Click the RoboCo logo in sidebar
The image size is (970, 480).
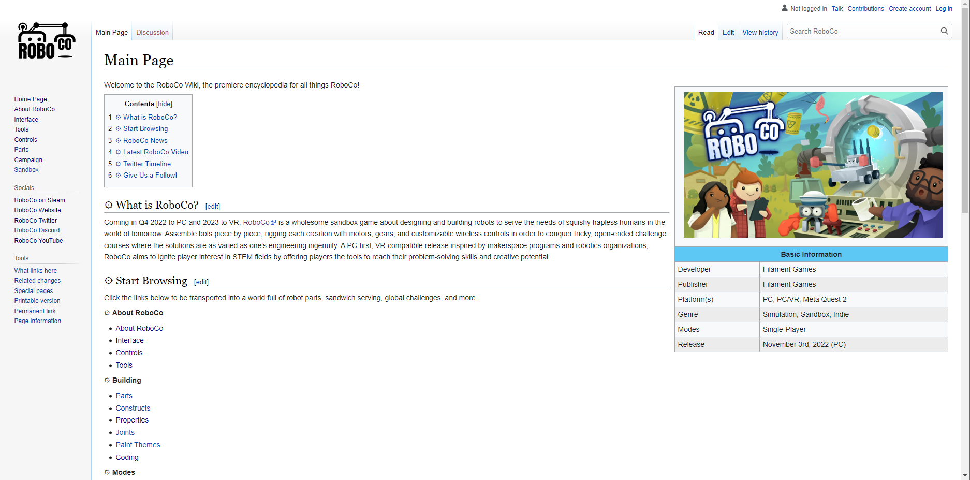pyautogui.click(x=46, y=41)
